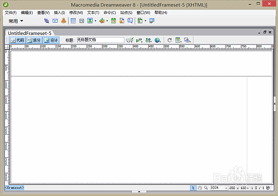Open the File Management icon menu
The width and height of the screenshot is (278, 196).
[x=148, y=40]
